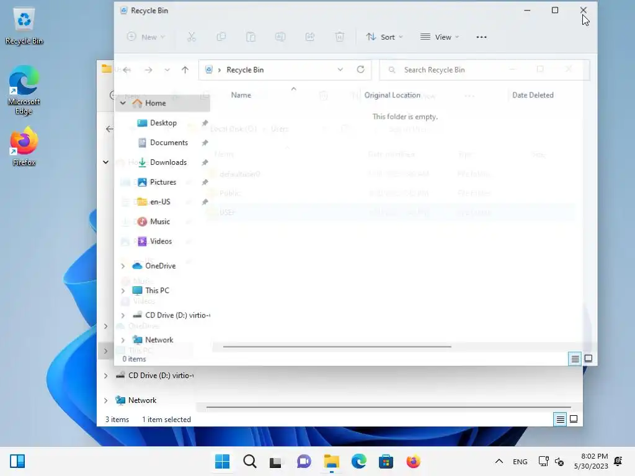
Task: Select Microsoft Edge desktop shortcut
Action: 24,90
